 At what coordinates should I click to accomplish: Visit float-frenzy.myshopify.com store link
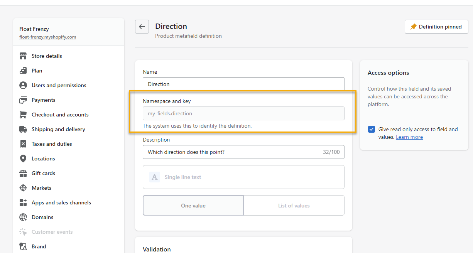[x=47, y=37]
